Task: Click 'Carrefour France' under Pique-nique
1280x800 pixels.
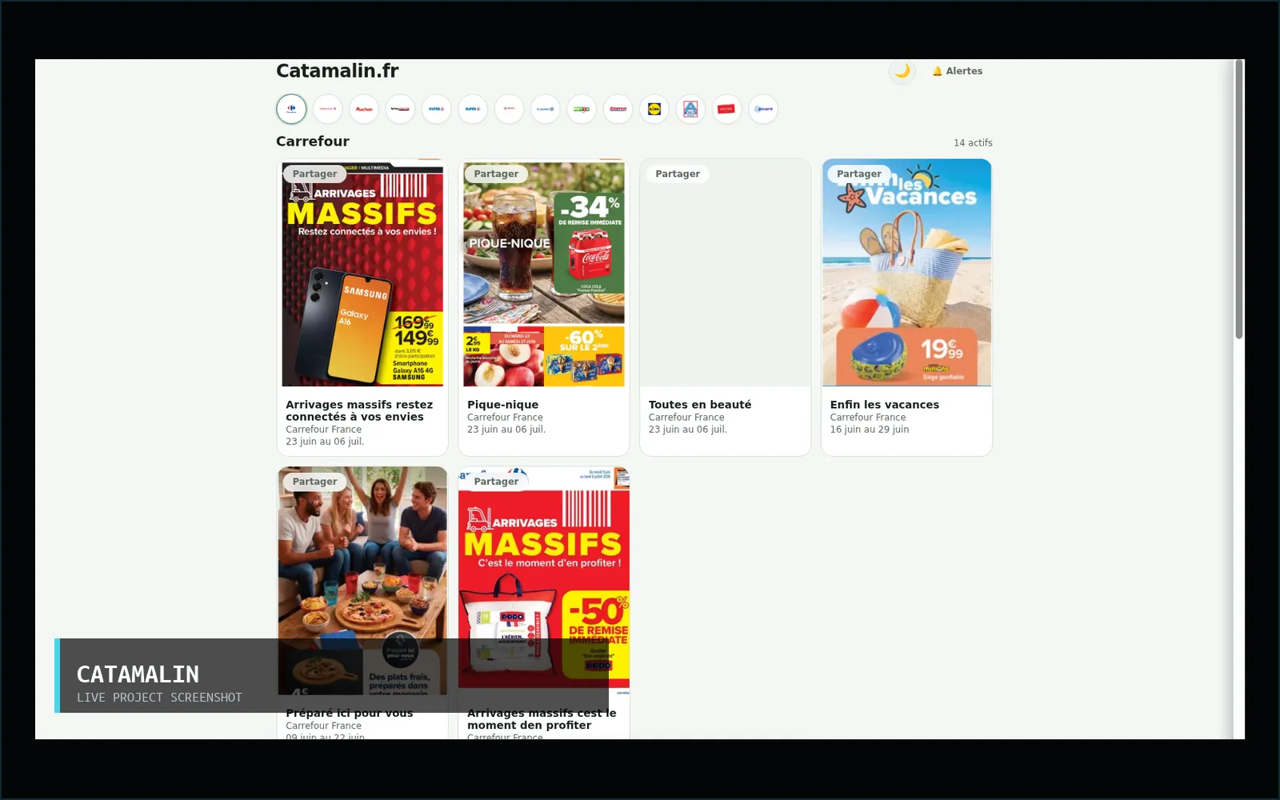Action: [x=505, y=418]
